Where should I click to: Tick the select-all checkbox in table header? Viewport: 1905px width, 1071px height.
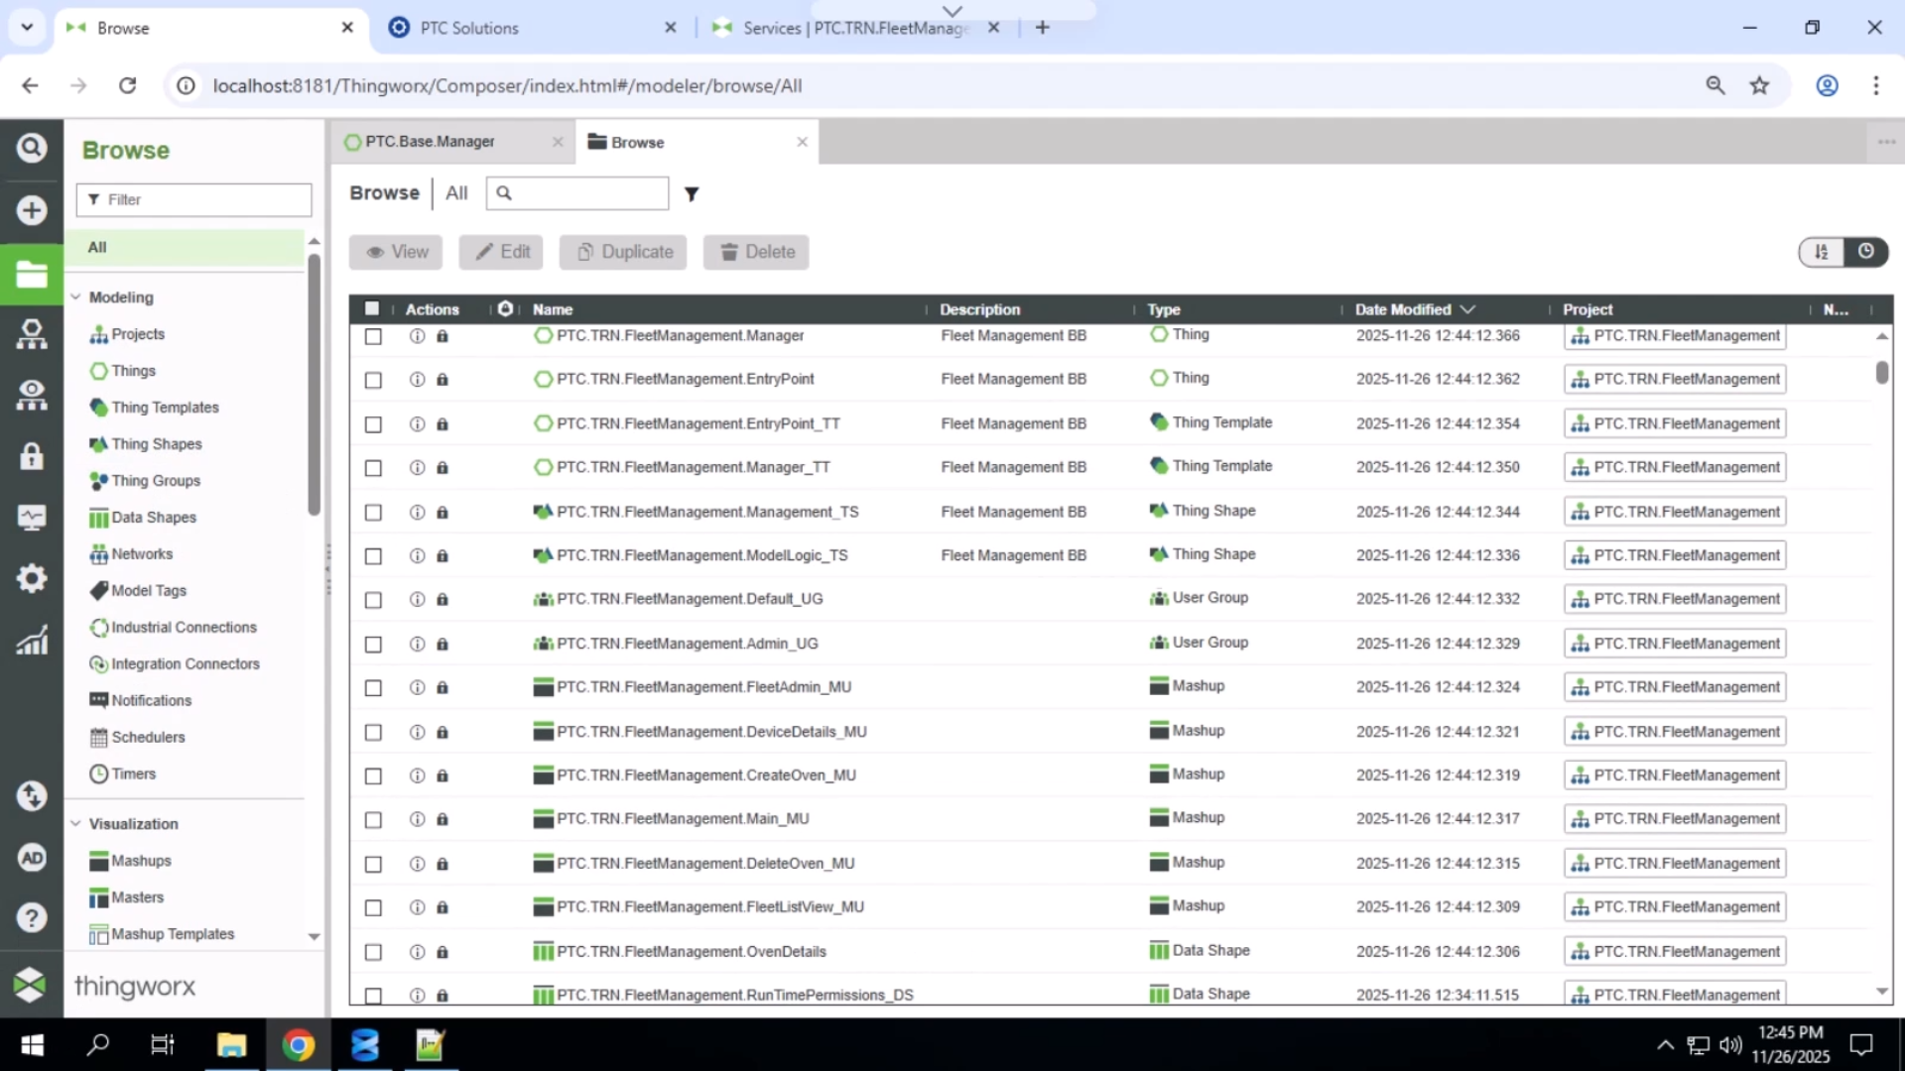coord(372,308)
